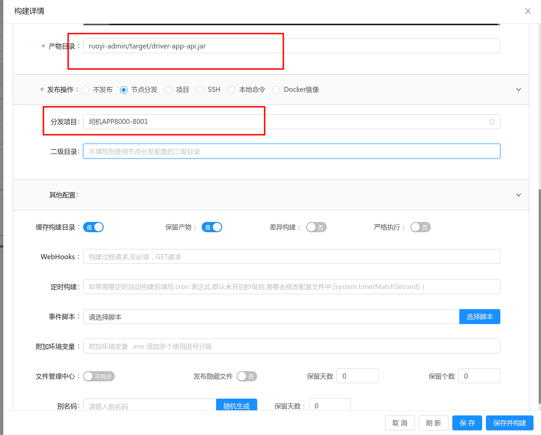Collapse the 其他配置 section chevron

pos(518,195)
